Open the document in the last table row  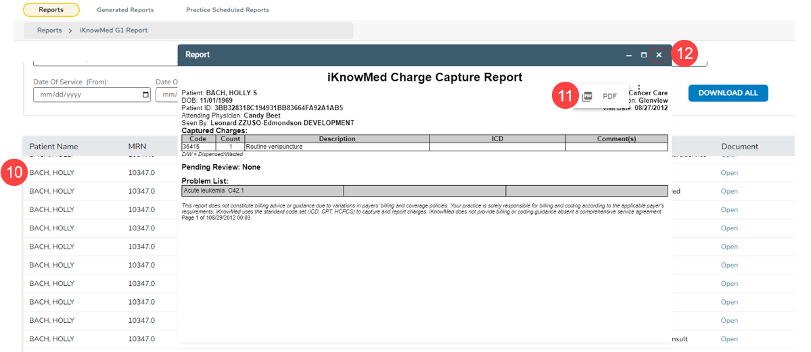(729, 339)
